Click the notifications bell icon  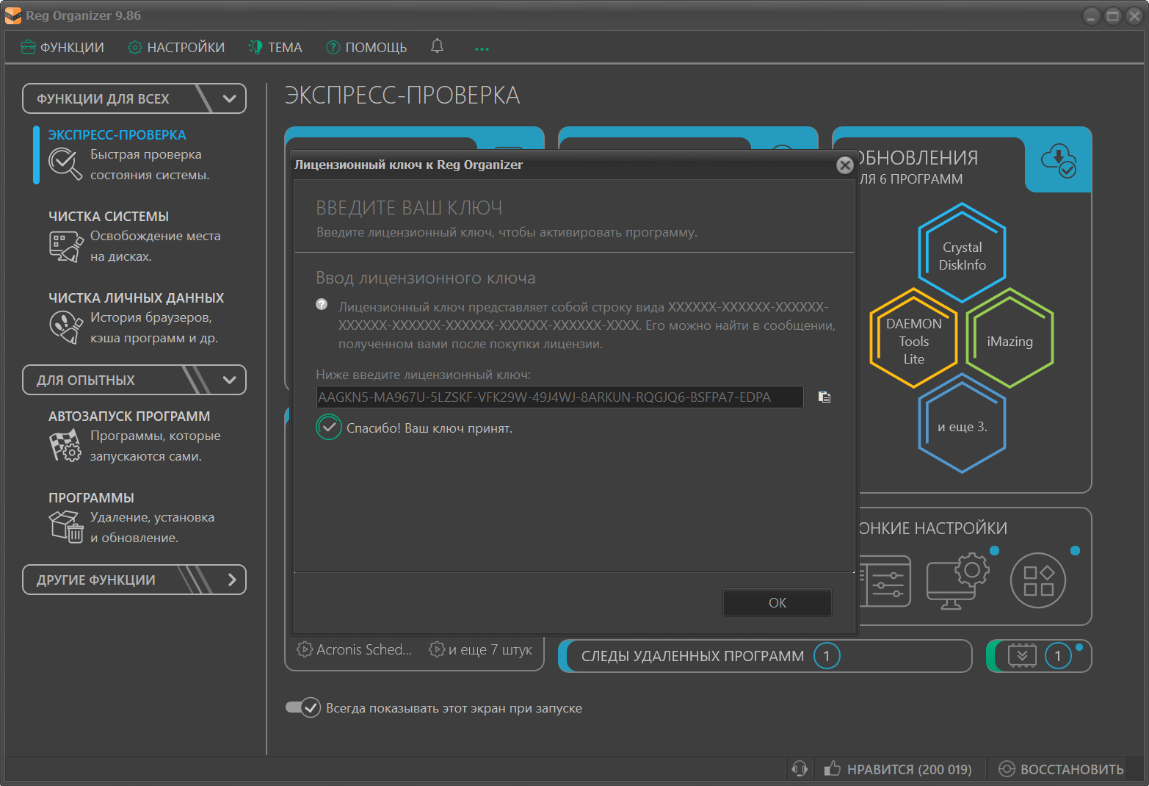click(x=437, y=46)
